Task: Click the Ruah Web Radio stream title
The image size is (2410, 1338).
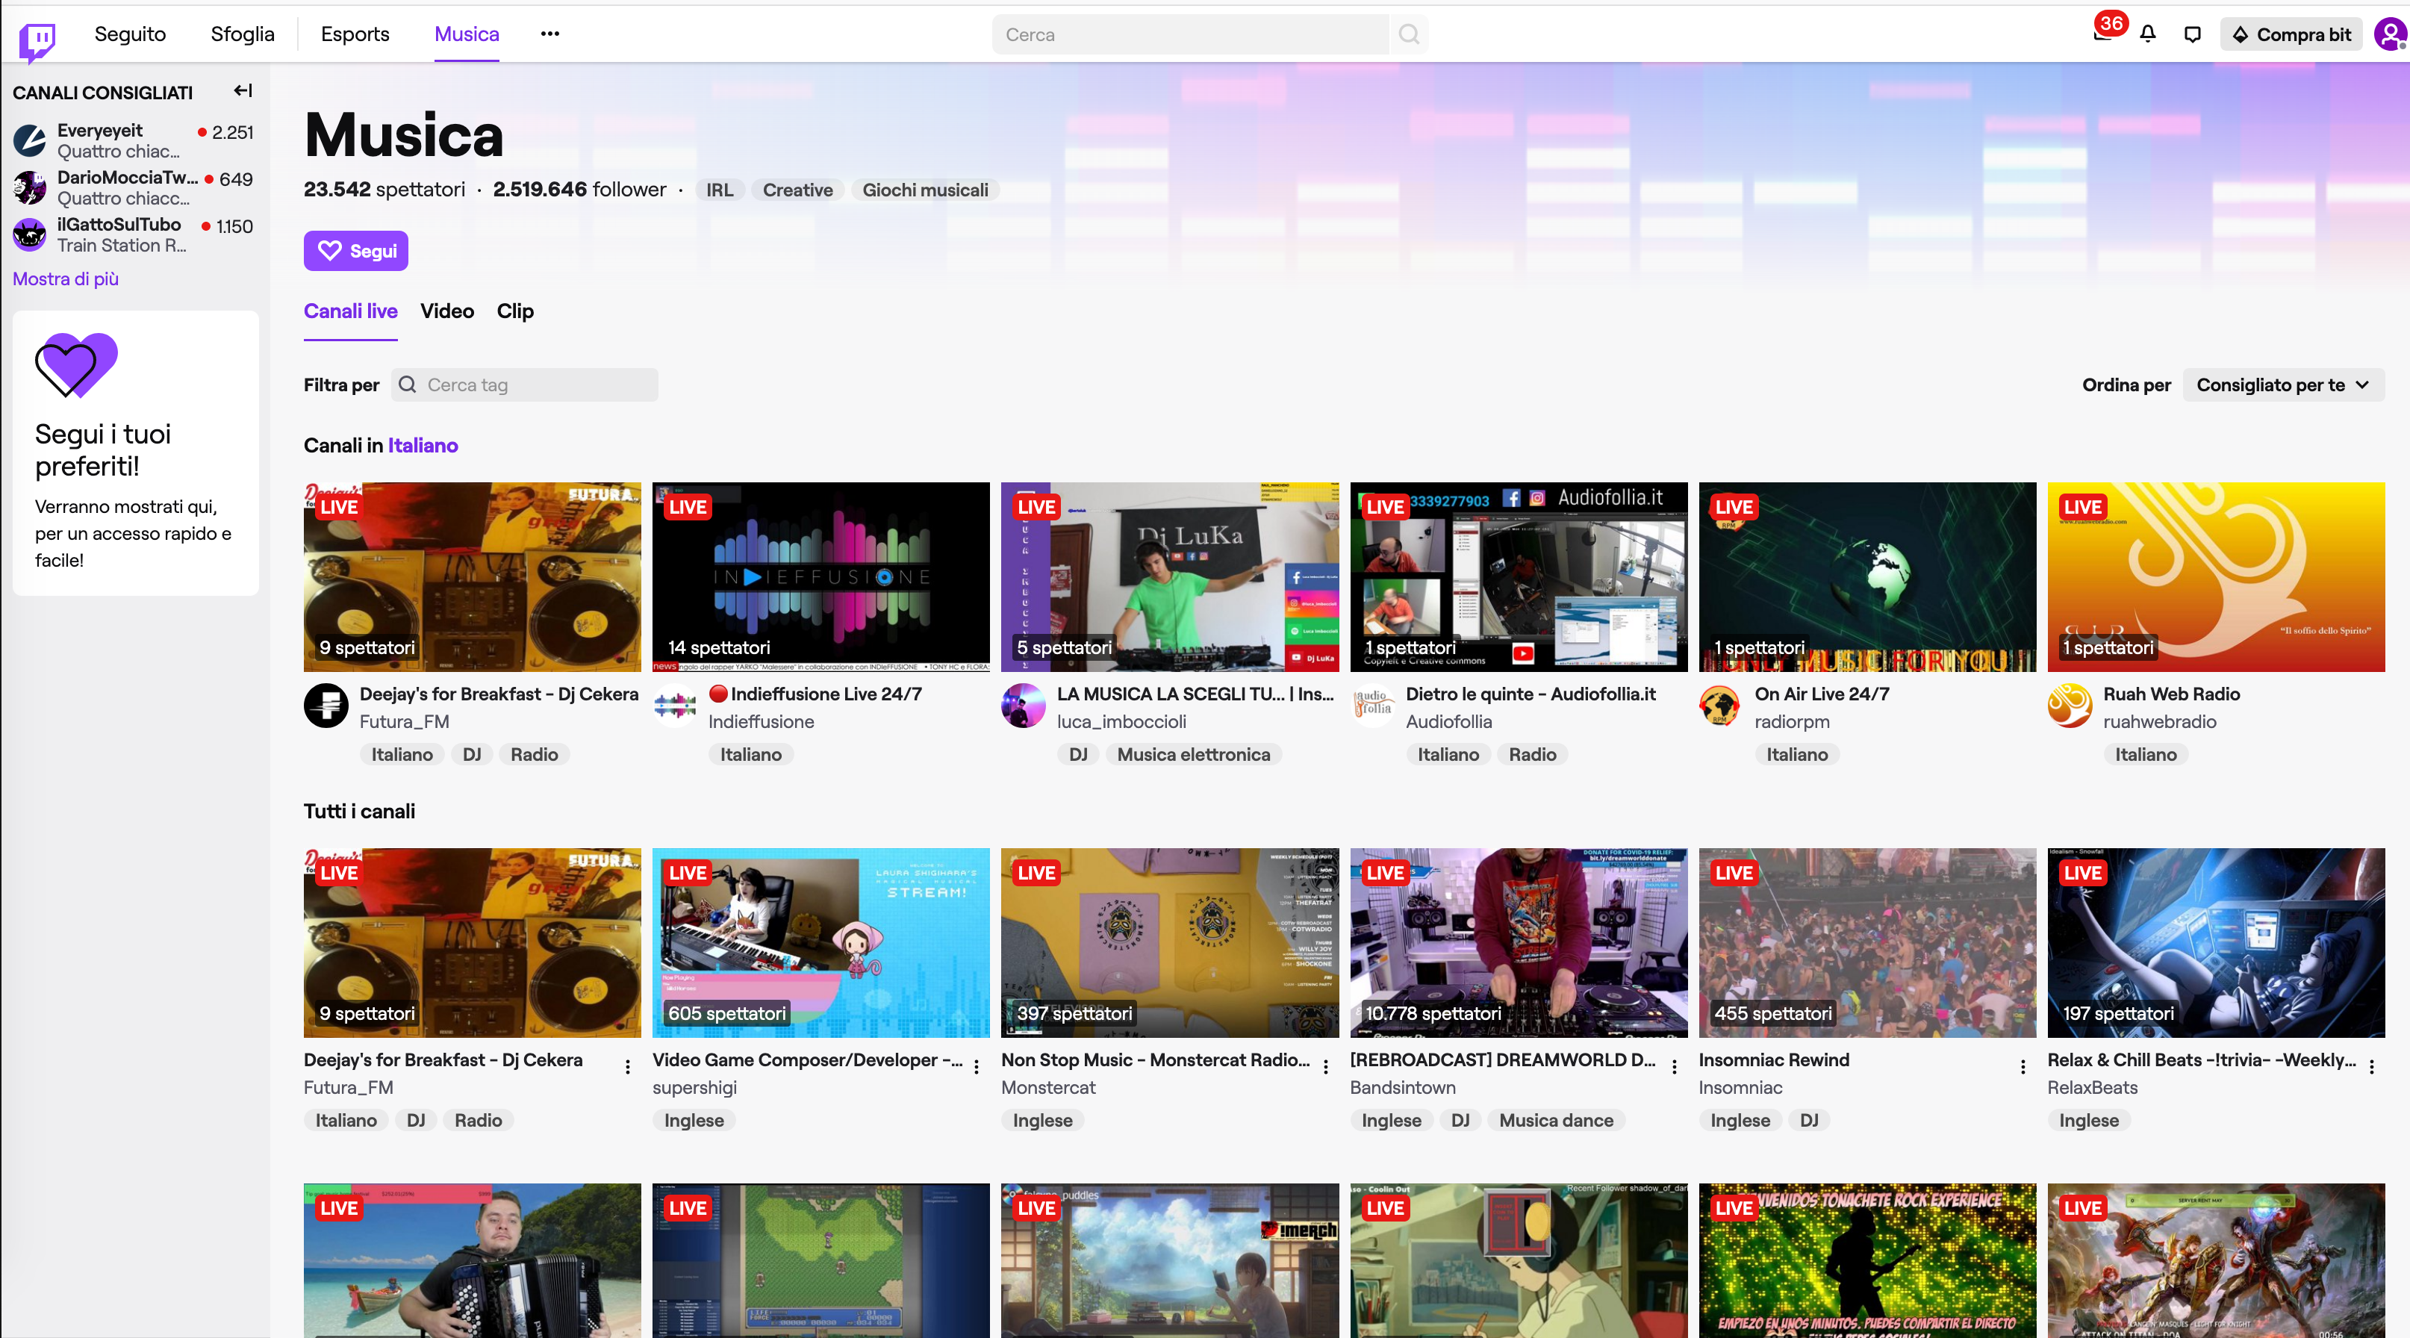Action: point(2173,694)
